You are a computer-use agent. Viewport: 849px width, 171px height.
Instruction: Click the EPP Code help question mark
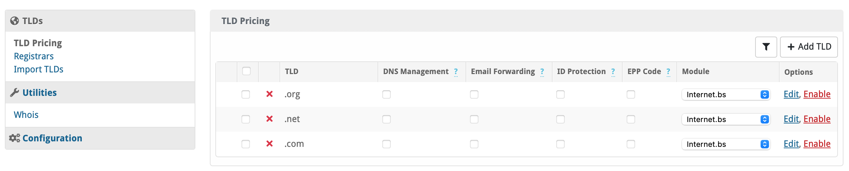668,72
